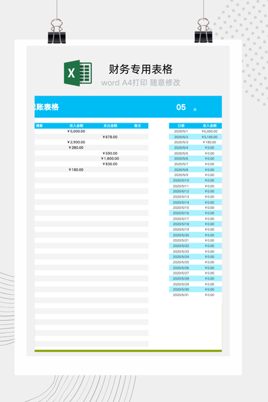Select the date cell 2020/5/7

click(x=181, y=164)
